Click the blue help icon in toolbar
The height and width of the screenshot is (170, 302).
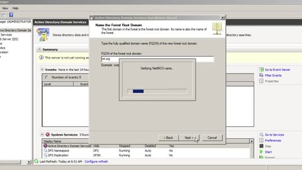click(x=11, y=15)
